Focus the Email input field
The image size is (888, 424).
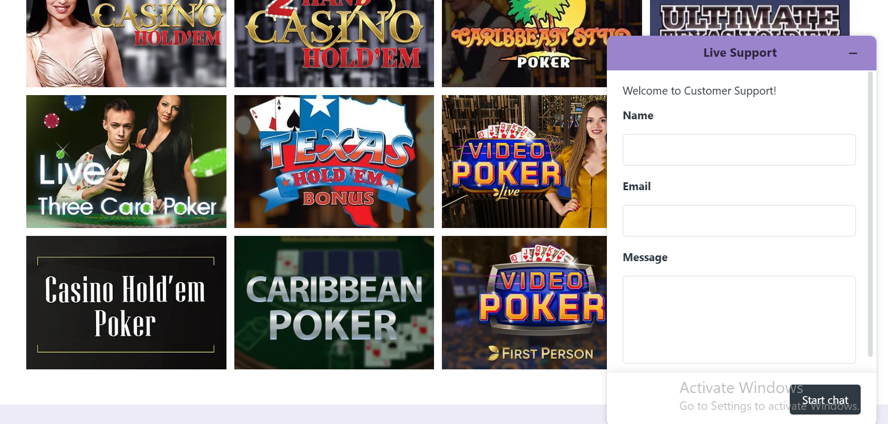[739, 221]
